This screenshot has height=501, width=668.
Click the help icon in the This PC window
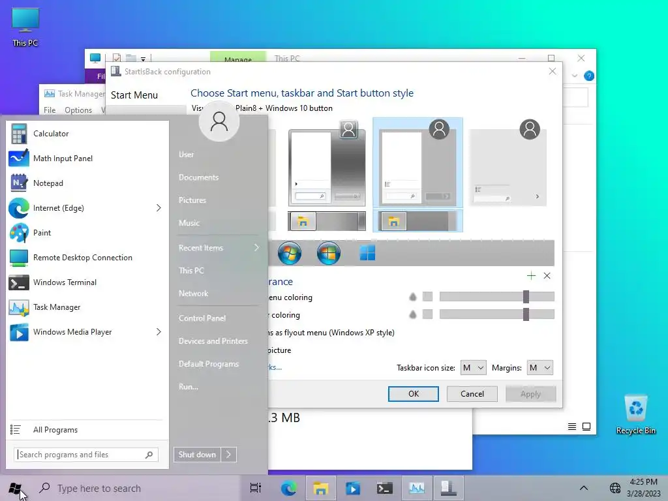pos(589,76)
